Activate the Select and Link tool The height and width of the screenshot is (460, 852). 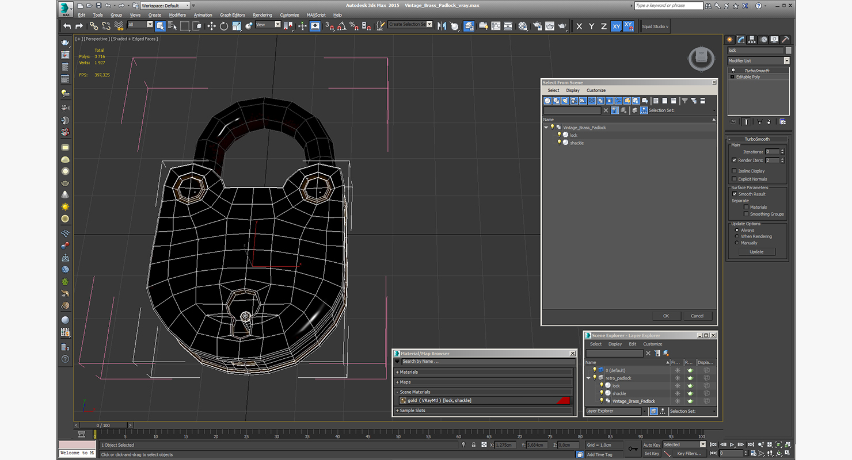point(94,26)
